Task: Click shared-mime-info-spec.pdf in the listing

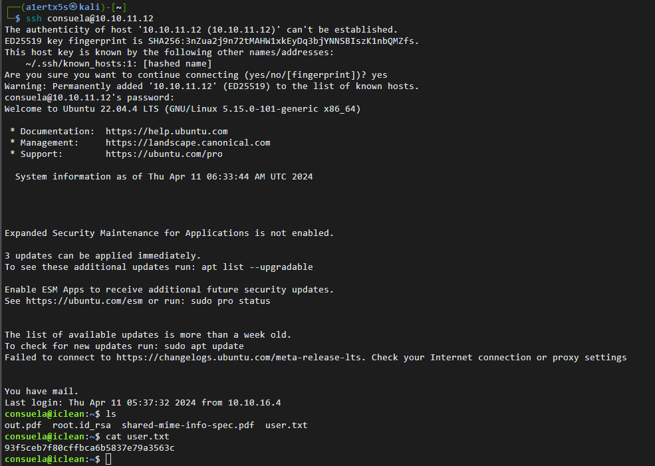Action: (x=188, y=425)
